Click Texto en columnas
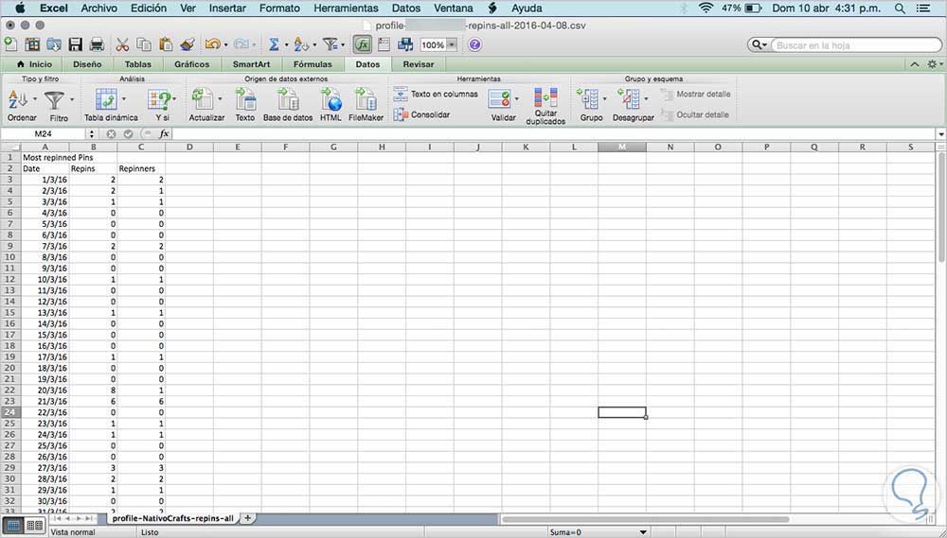The width and height of the screenshot is (947, 538). click(436, 95)
